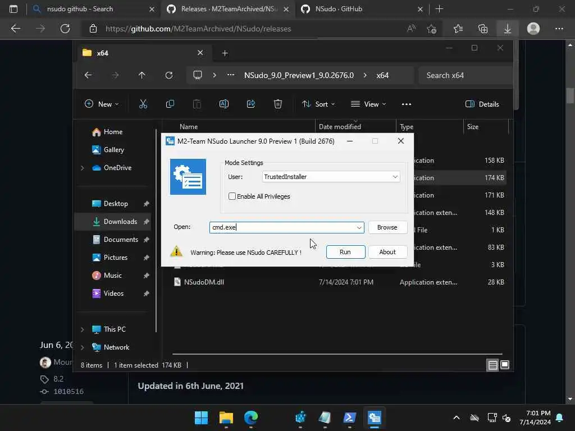Open File Explorer from taskbar
The width and height of the screenshot is (575, 431).
point(226,418)
